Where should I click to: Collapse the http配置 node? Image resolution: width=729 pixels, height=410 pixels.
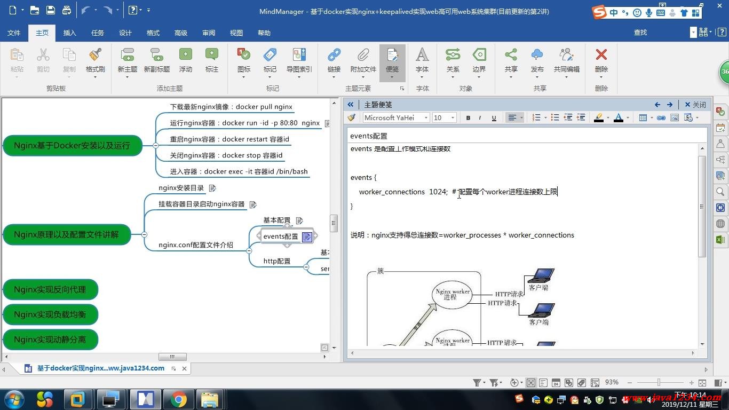click(306, 267)
